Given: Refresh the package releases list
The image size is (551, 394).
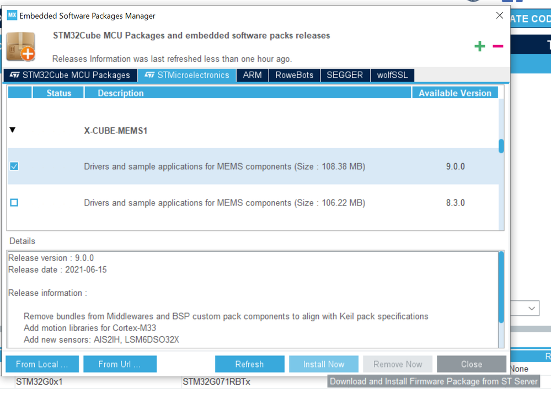Looking at the screenshot, I should [249, 364].
